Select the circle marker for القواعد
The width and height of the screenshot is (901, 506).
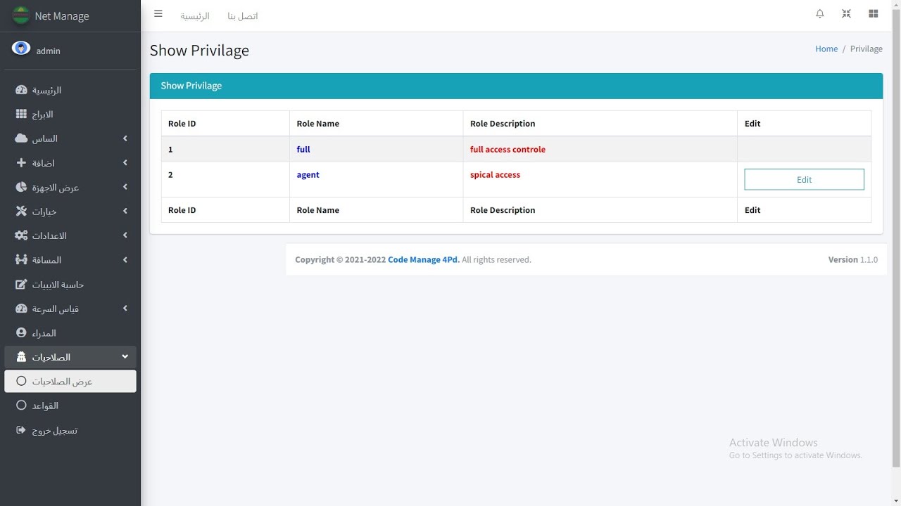[21, 406]
